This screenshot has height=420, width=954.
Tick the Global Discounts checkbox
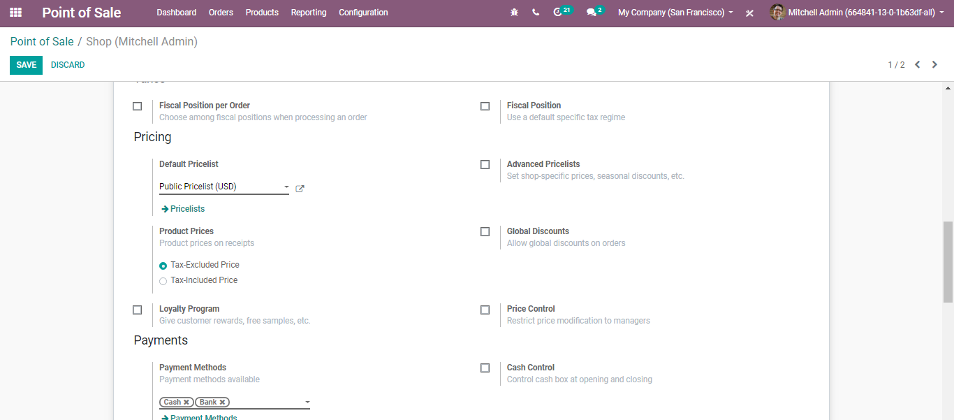[485, 232]
